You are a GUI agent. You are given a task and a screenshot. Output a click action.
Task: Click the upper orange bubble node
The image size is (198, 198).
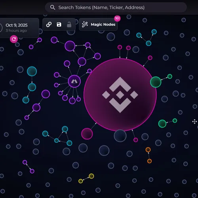148,150
